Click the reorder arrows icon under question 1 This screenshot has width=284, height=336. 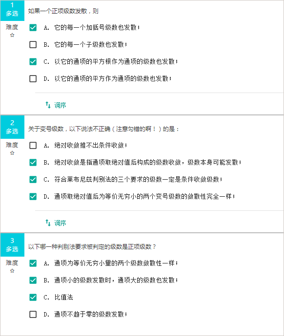click(x=48, y=105)
